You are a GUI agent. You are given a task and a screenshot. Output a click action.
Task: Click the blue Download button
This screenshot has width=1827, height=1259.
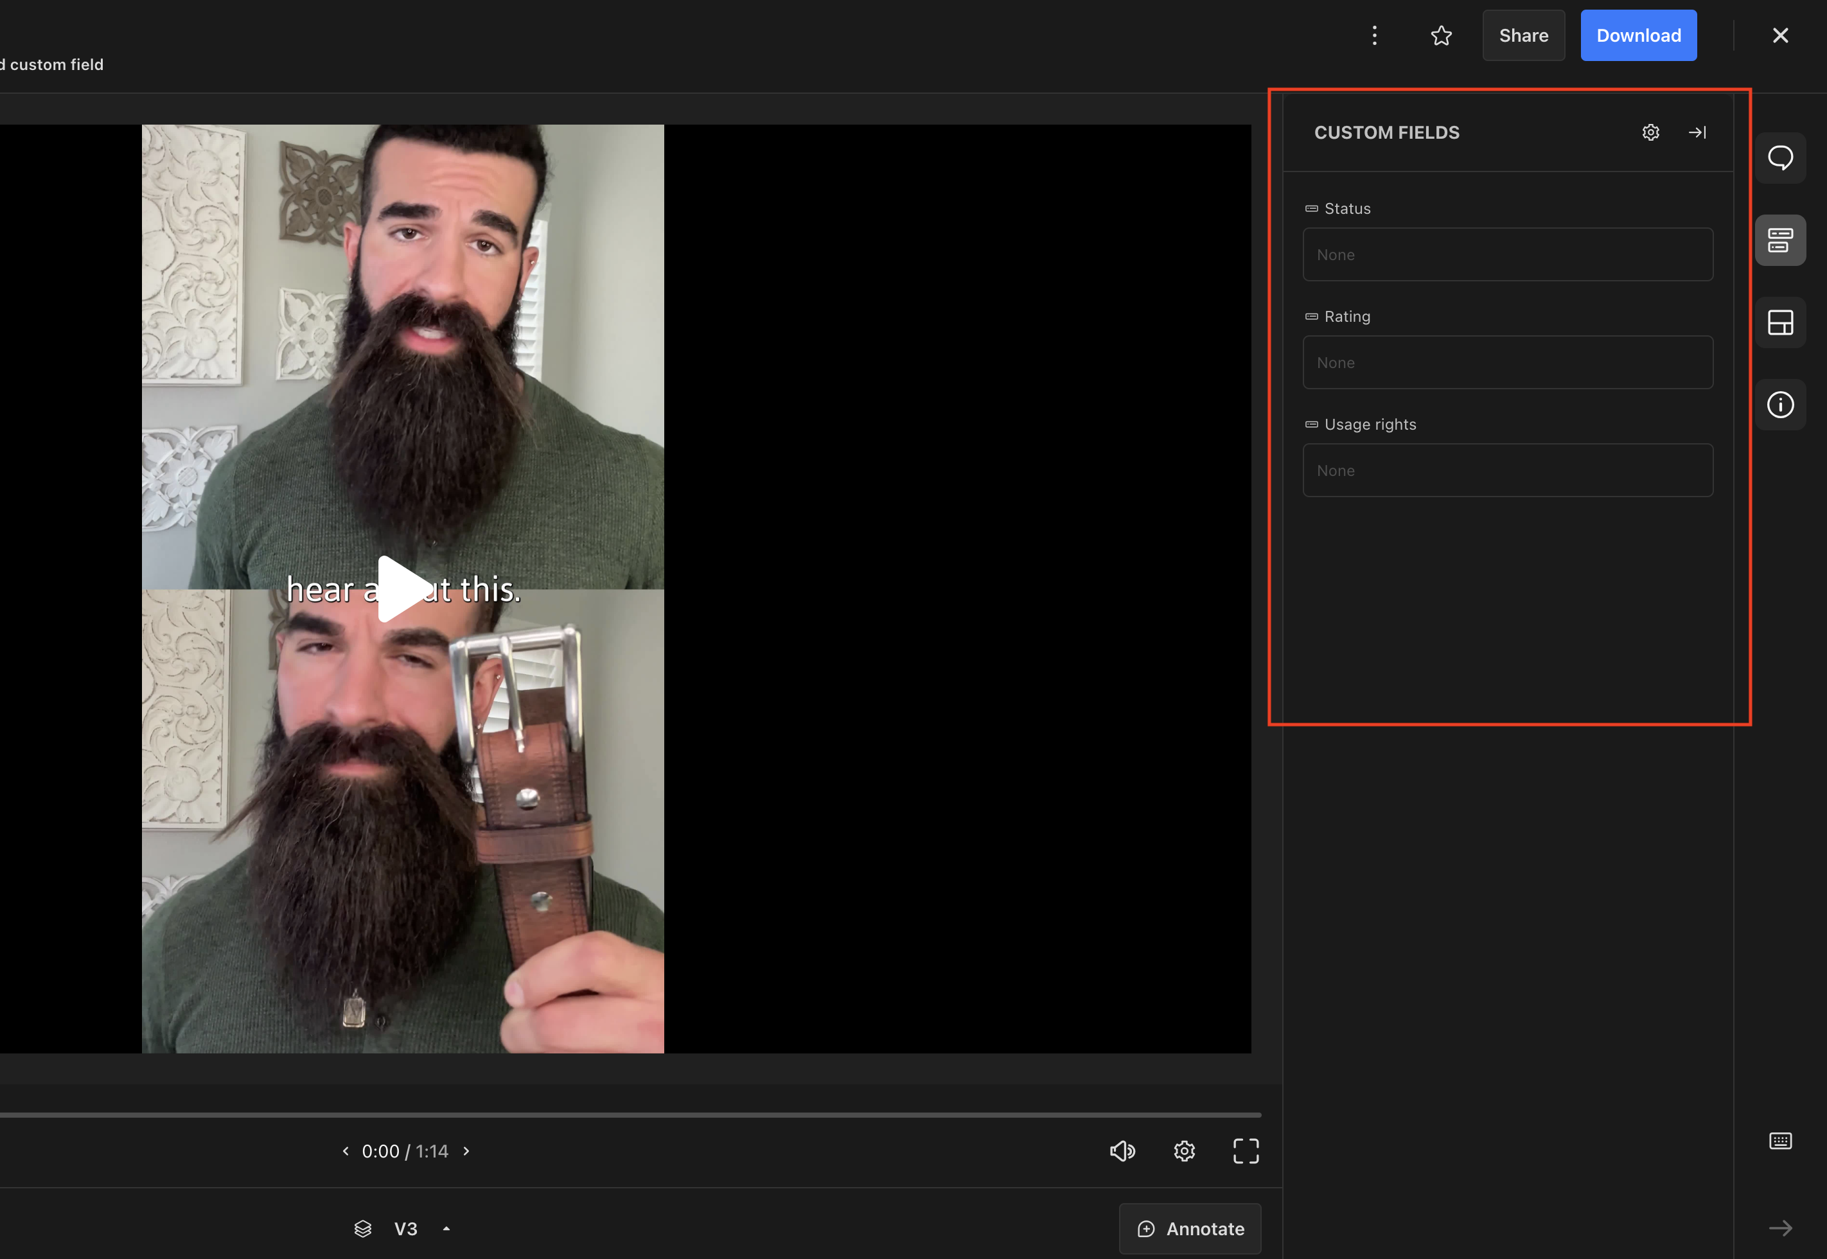pos(1637,35)
